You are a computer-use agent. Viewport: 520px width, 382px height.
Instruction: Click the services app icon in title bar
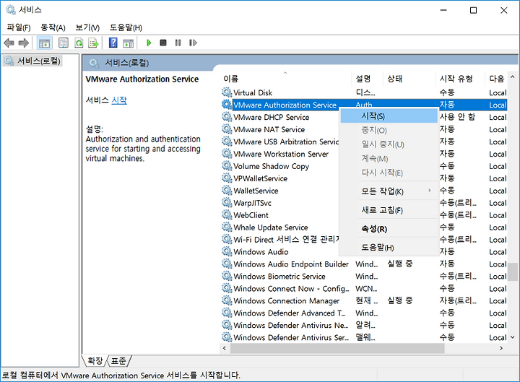tap(10, 10)
